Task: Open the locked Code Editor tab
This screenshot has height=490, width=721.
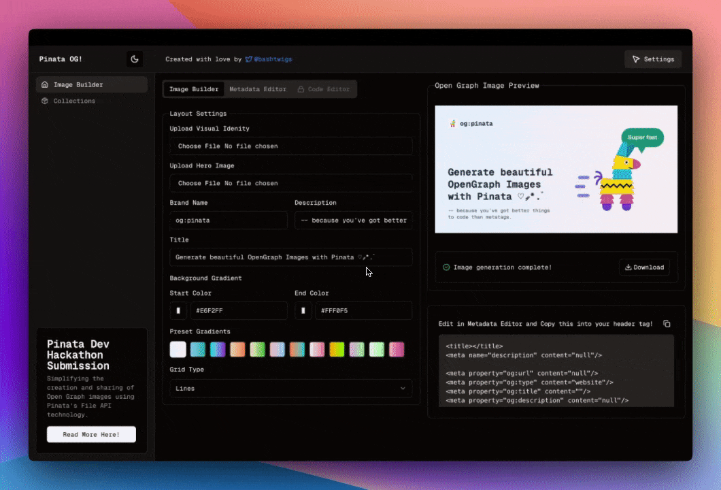Action: (324, 89)
